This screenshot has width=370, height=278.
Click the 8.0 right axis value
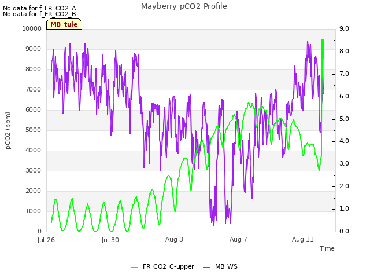[x=344, y=52]
